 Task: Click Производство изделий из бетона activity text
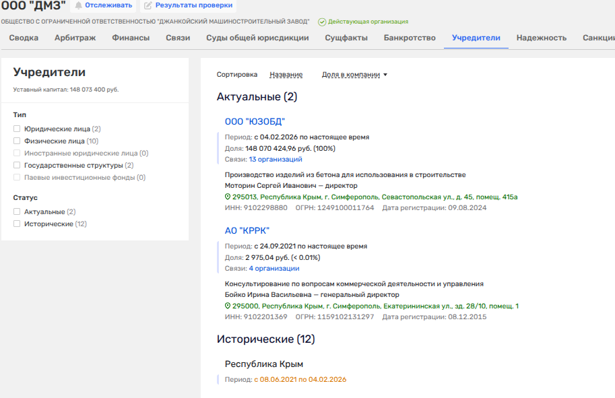coord(345,174)
